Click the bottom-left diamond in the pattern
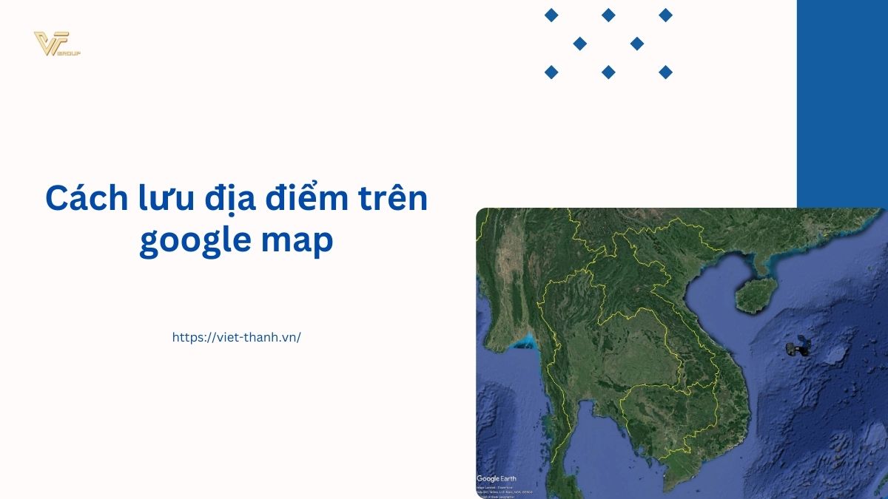 pos(551,72)
